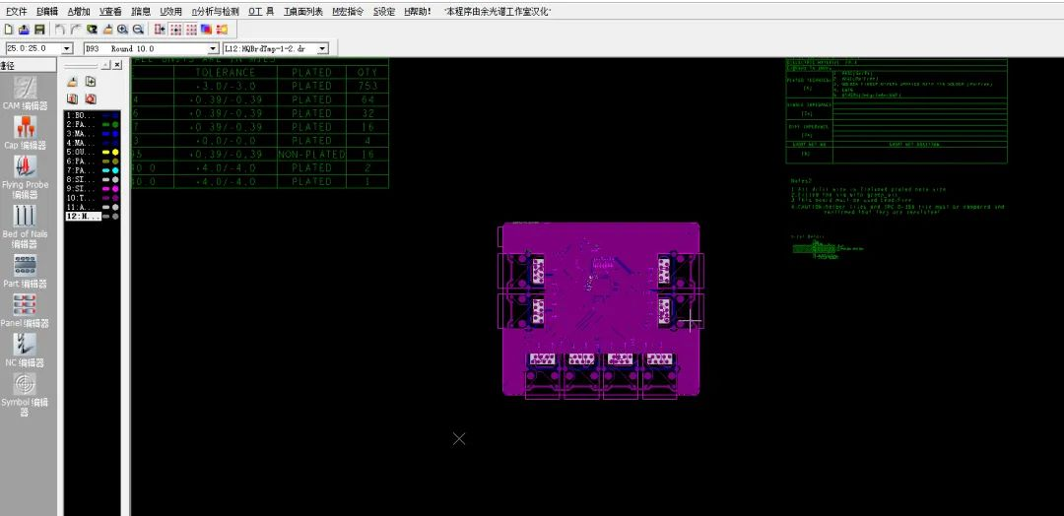Viewport: 1064px width, 516px height.
Task: Open the O工具 menu
Action: pos(261,12)
